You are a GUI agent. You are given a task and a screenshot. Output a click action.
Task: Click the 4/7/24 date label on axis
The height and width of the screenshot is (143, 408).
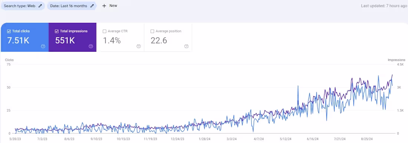[259, 139]
